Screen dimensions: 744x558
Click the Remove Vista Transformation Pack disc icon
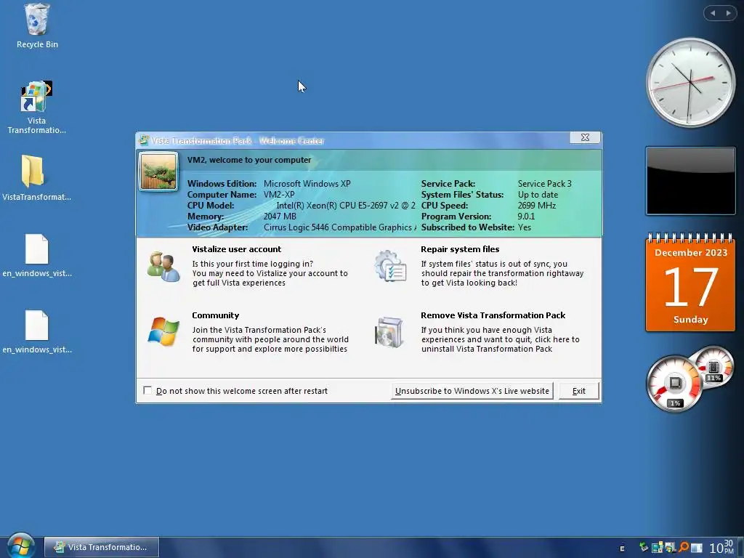(x=389, y=332)
